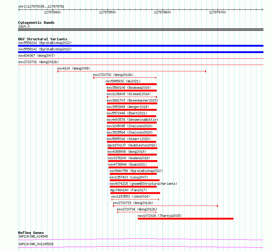Click the thin span line of esv4100 (Wang2008)

(x=132, y=71)
